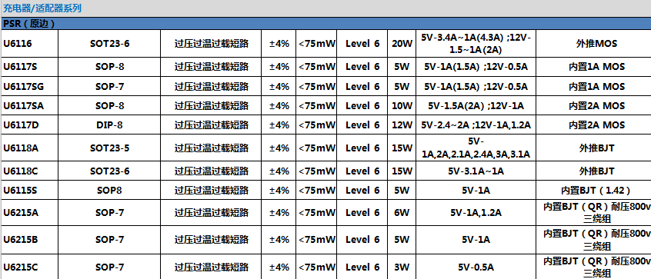Image resolution: width=651 pixels, height=279 pixels.
Task: Click the SOP8 package cell for U6115S
Action: 109,190
